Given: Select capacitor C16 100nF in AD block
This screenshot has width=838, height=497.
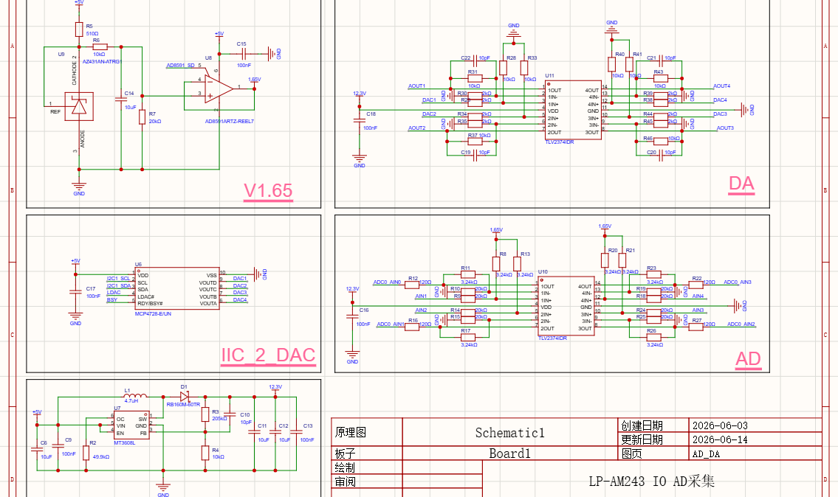Looking at the screenshot, I should [352, 316].
